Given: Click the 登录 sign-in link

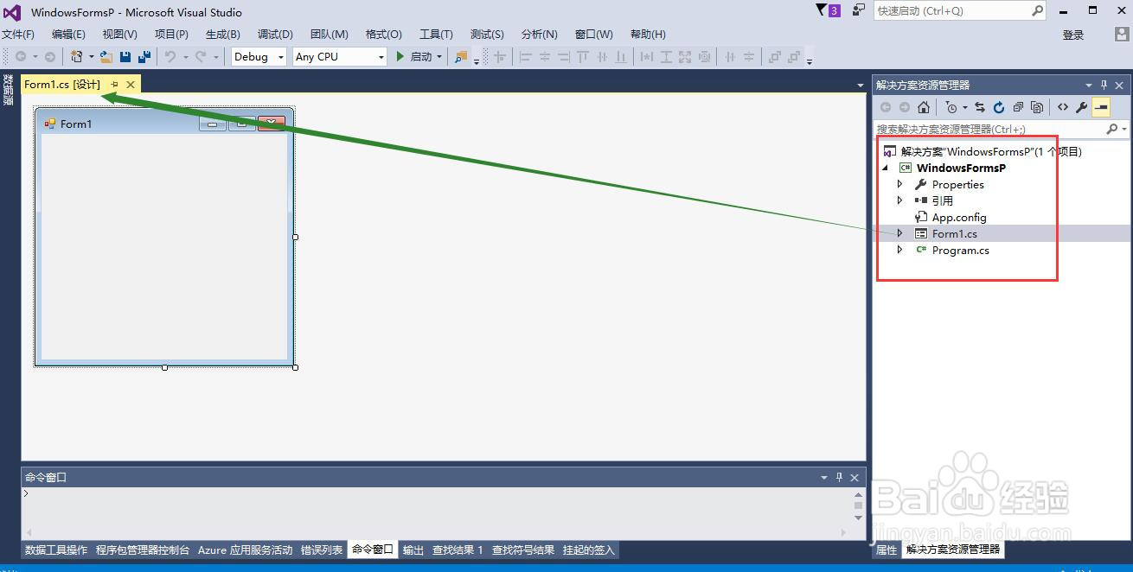Looking at the screenshot, I should pos(1073,35).
